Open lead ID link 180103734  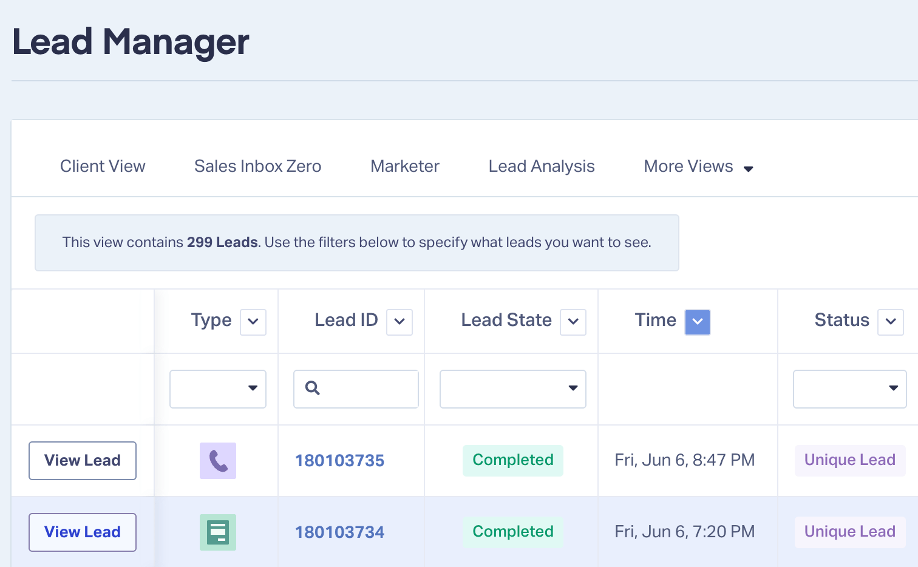340,532
